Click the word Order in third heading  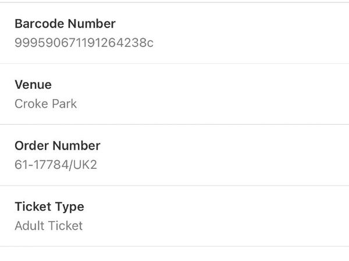31,146
